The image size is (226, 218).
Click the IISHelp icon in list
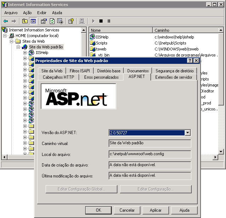coord(93,37)
